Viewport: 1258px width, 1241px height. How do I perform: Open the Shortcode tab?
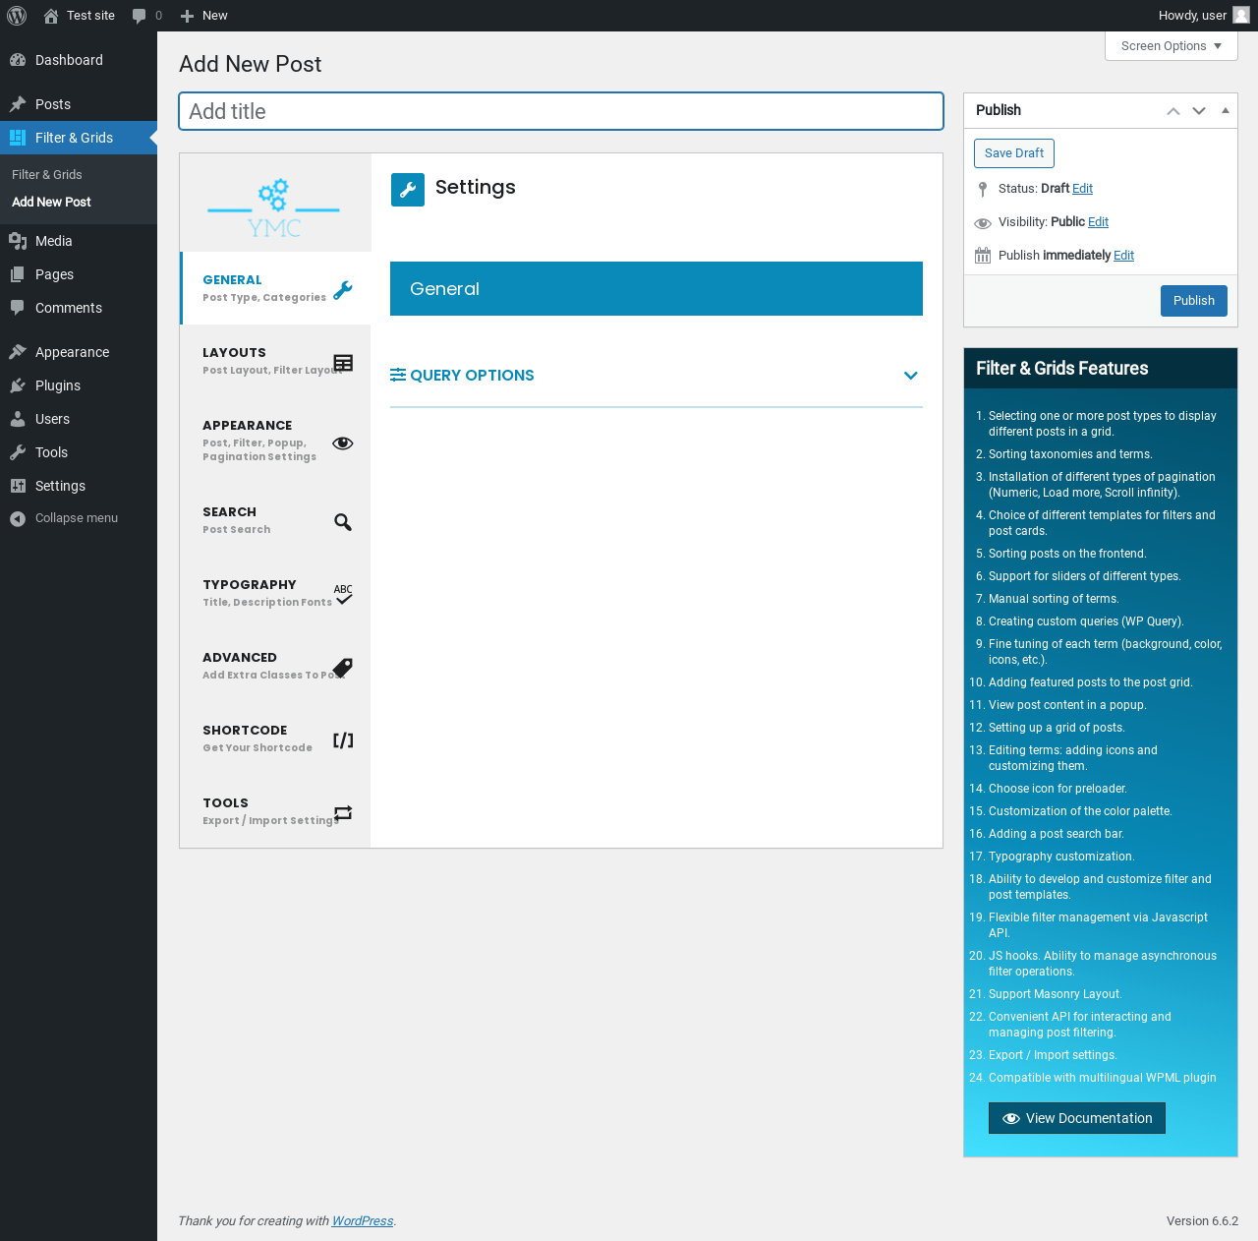click(275, 739)
